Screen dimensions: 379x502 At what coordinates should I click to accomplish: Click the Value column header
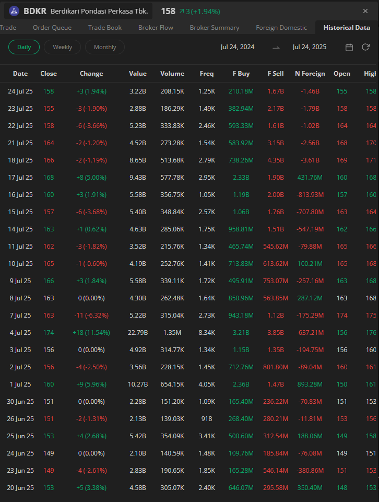click(x=138, y=74)
